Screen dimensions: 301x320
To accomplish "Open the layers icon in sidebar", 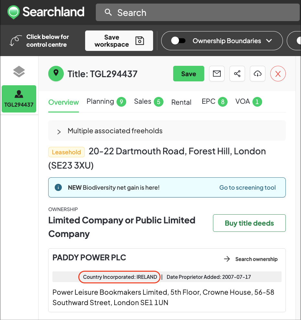I will (19, 72).
